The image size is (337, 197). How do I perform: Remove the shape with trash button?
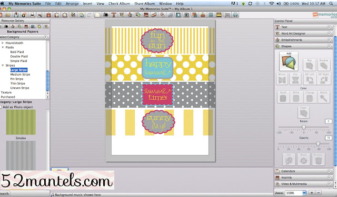pyautogui.click(x=318, y=160)
